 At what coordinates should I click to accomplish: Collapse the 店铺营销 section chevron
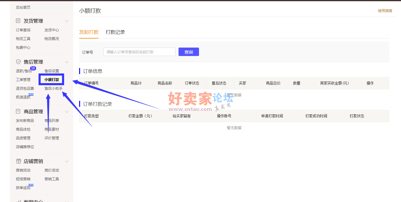click(67, 161)
